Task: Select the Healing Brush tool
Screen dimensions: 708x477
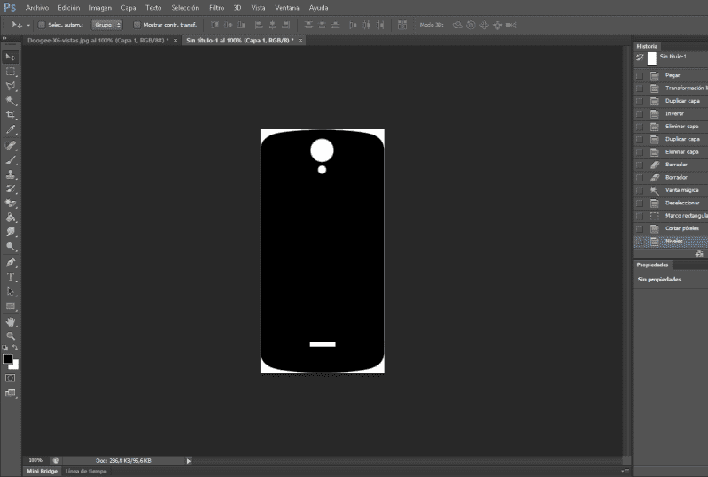Action: [x=11, y=145]
